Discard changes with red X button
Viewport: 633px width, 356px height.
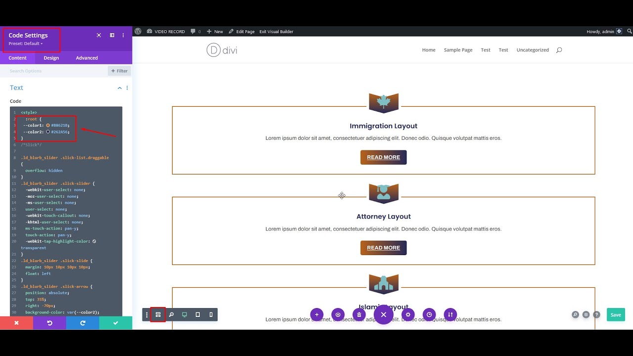[x=16, y=323]
